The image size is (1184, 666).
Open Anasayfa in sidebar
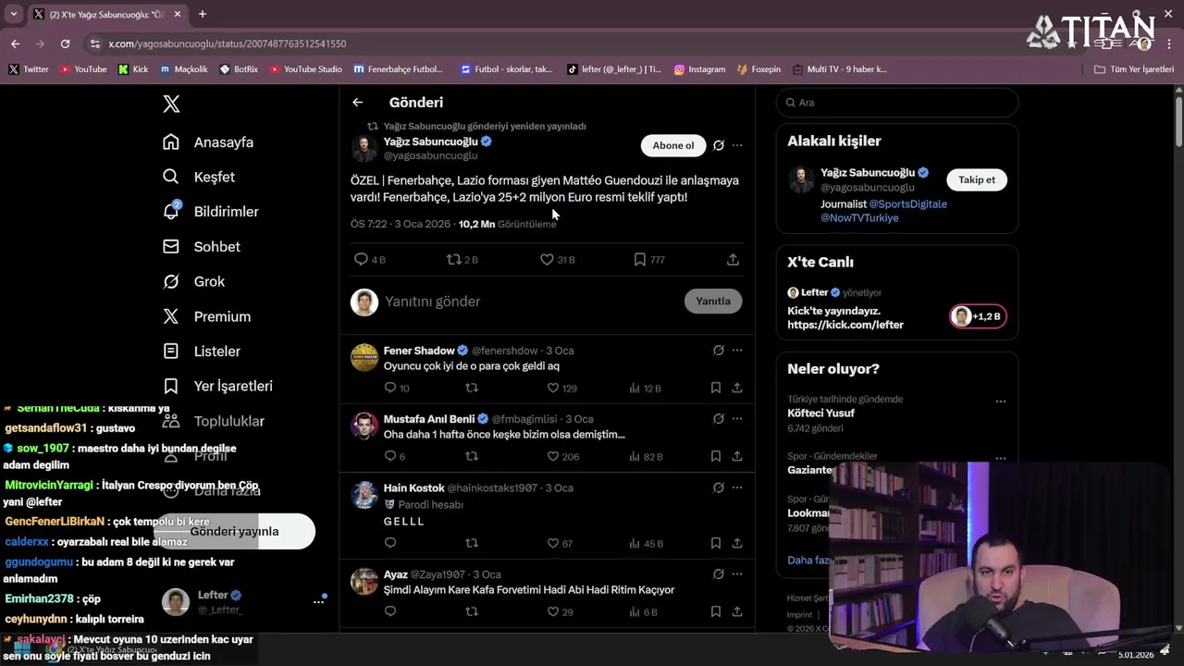[x=207, y=142]
